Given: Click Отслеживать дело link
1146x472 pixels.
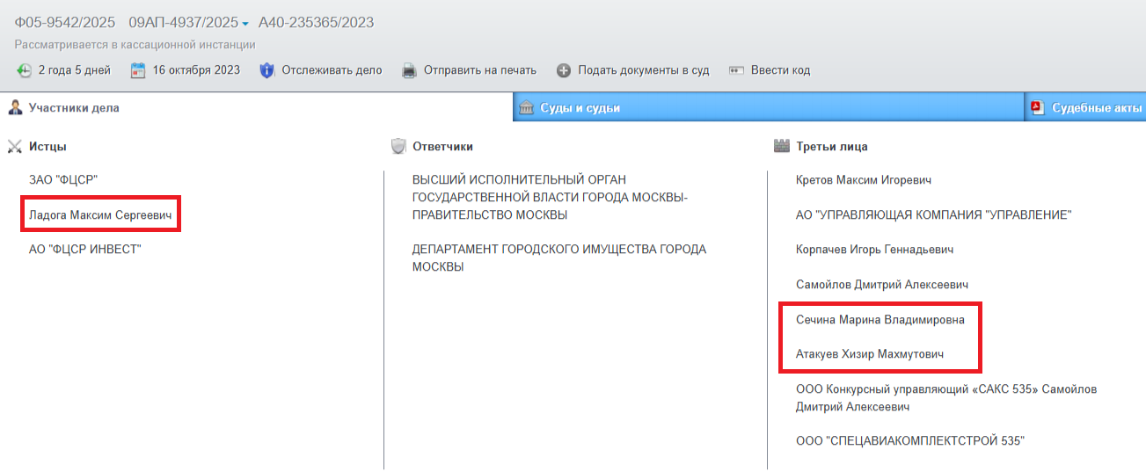Looking at the screenshot, I should point(332,70).
